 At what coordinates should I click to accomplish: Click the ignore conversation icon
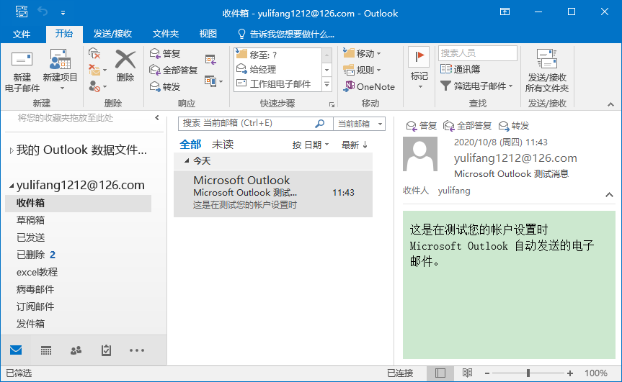point(94,53)
